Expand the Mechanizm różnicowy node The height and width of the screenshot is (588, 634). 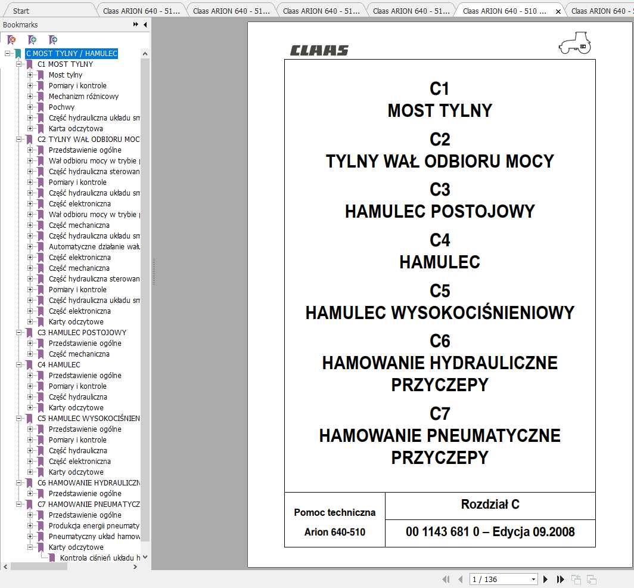(x=30, y=97)
